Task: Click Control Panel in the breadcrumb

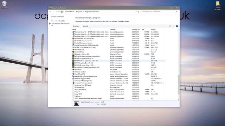Action: (69, 12)
